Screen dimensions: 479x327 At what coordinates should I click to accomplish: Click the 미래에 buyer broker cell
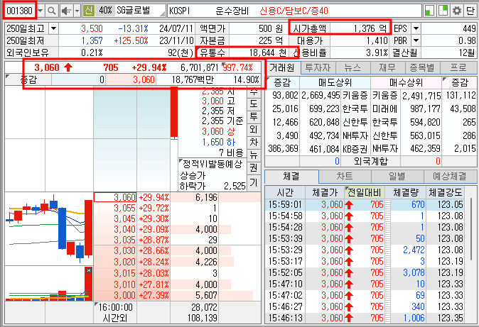pyautogui.click(x=385, y=109)
